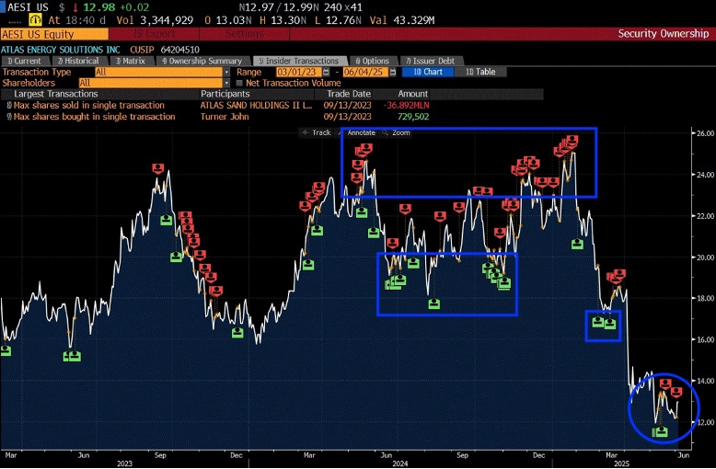Click the Security Ownership title

click(663, 34)
